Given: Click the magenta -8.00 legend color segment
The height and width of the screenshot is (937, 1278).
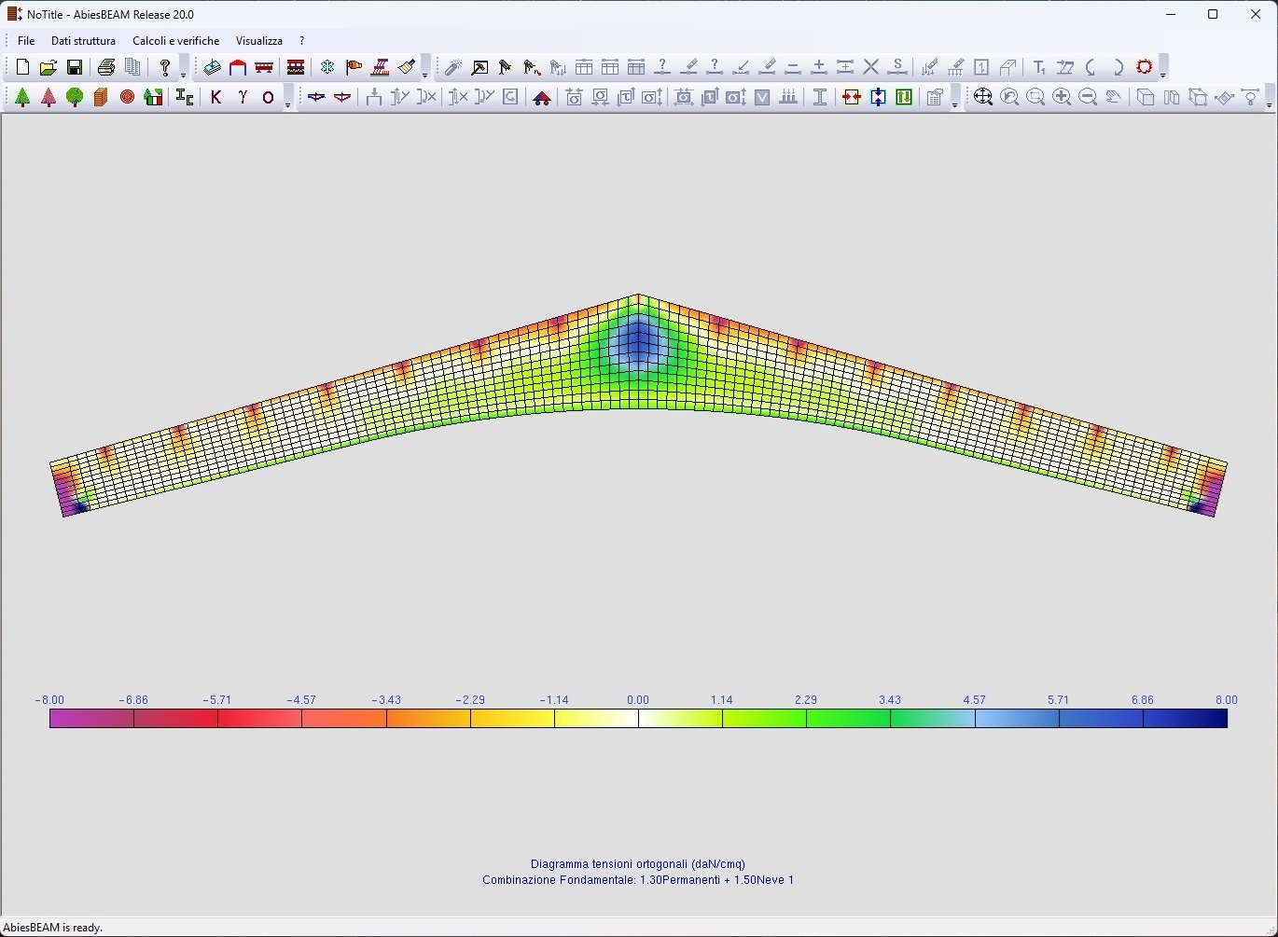Looking at the screenshot, I should pos(91,719).
